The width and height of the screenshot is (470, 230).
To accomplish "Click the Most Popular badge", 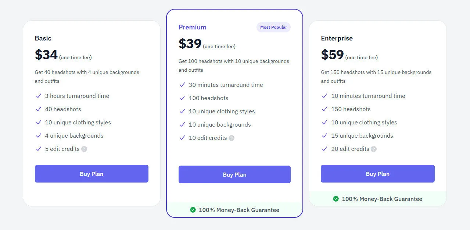I will pyautogui.click(x=273, y=27).
